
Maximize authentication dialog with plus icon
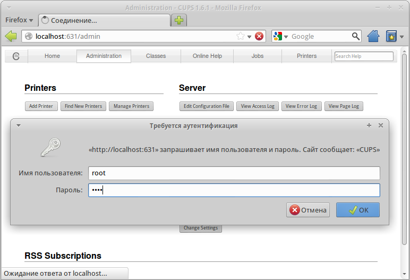click(369, 125)
